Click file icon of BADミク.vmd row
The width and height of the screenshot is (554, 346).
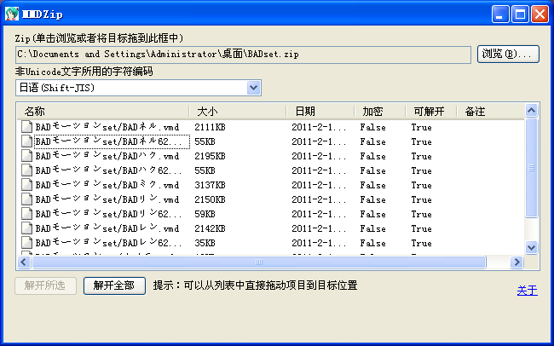[26, 185]
